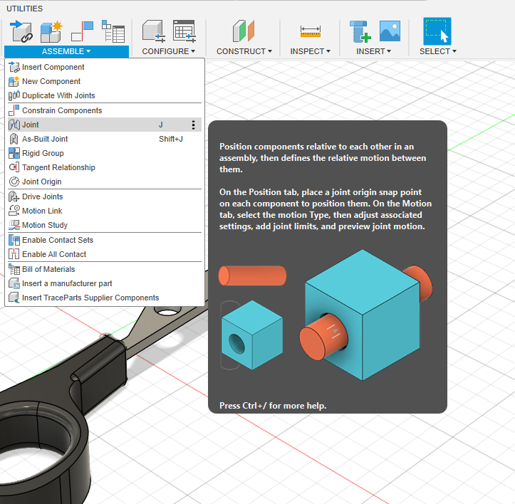This screenshot has width=515, height=504.
Task: Click the Measure ruler icon
Action: [311, 31]
